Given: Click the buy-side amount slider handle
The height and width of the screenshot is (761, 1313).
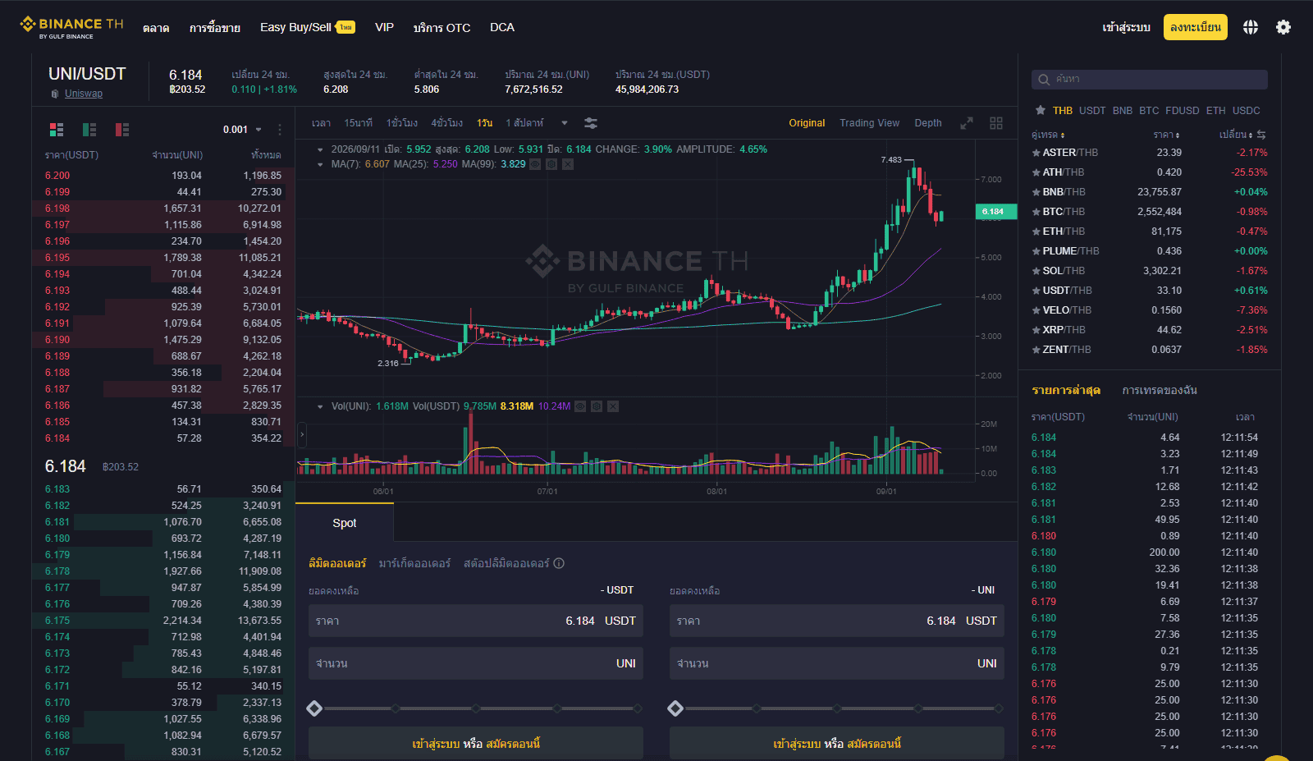Looking at the screenshot, I should [x=314, y=708].
